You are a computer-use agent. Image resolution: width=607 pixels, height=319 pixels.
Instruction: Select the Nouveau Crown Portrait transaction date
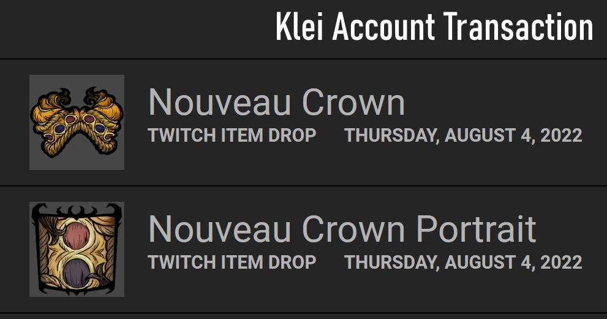[464, 263]
